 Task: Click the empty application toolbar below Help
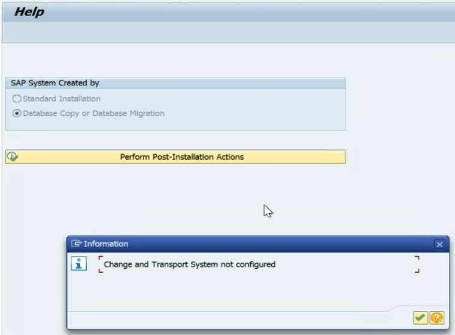point(229,32)
